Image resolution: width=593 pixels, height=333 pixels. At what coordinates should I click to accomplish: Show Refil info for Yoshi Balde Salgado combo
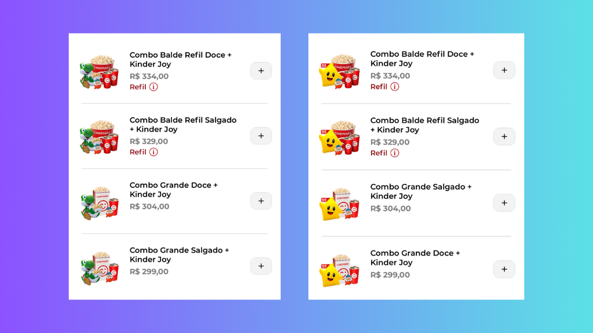click(x=153, y=153)
